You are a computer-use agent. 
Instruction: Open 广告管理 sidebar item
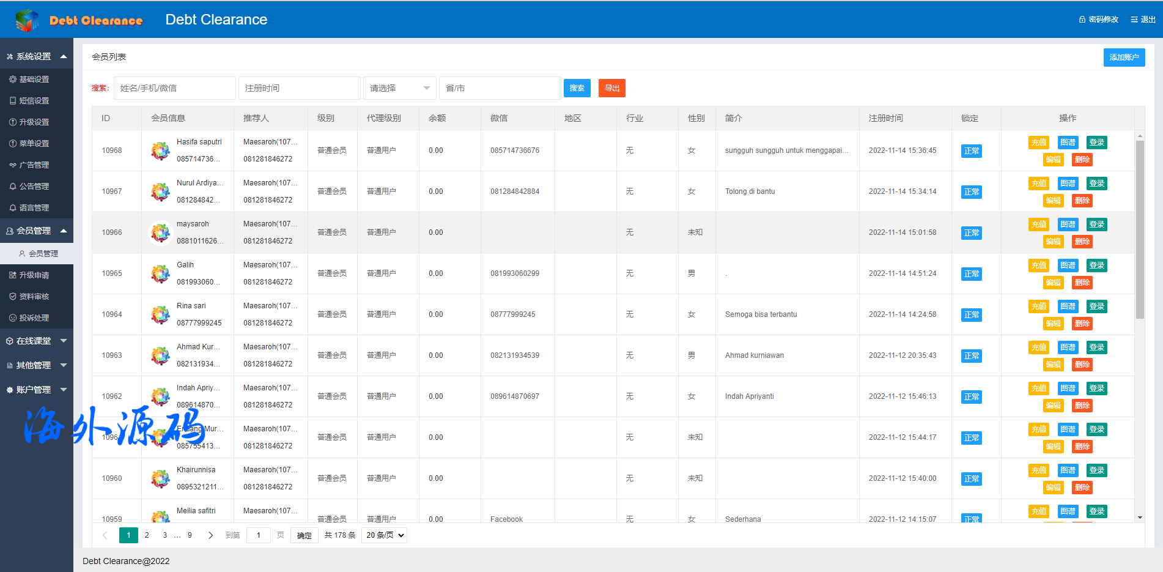(34, 165)
